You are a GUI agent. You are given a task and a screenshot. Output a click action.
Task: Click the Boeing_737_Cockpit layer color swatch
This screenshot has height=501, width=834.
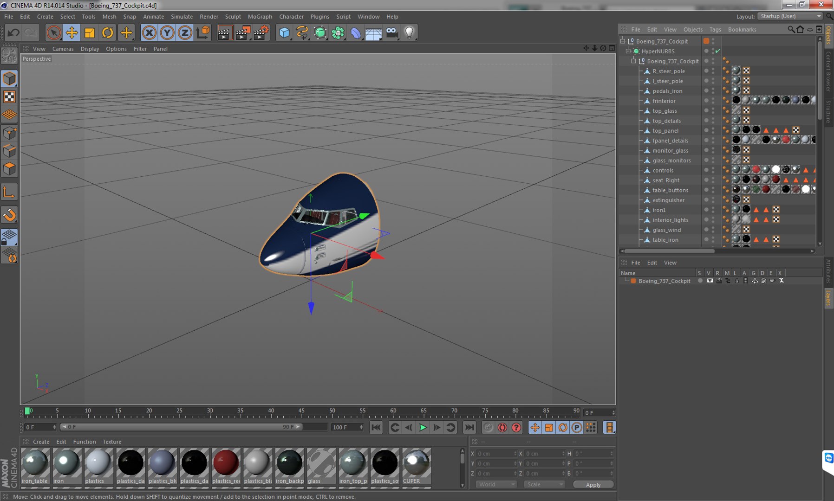click(x=633, y=281)
